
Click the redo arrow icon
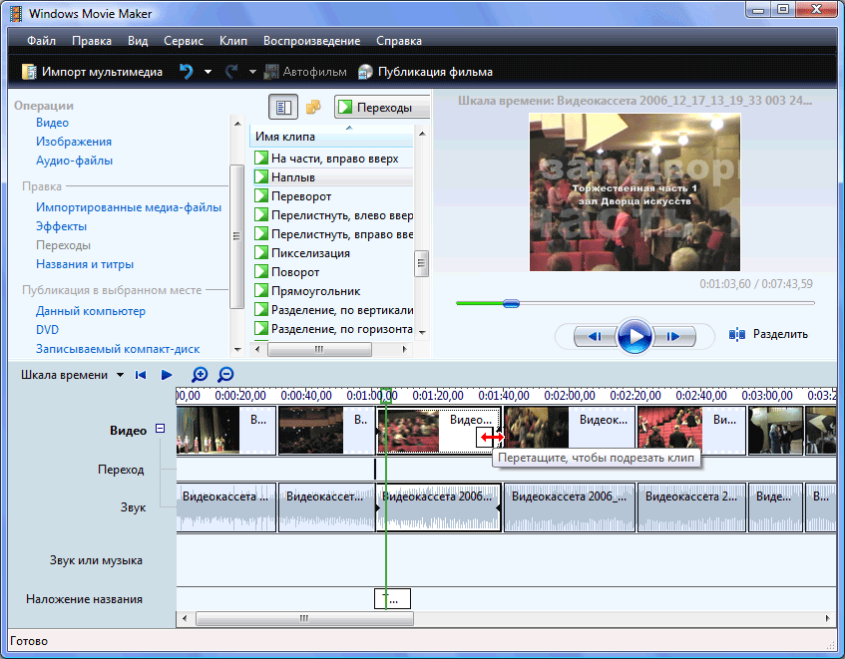pyautogui.click(x=231, y=72)
